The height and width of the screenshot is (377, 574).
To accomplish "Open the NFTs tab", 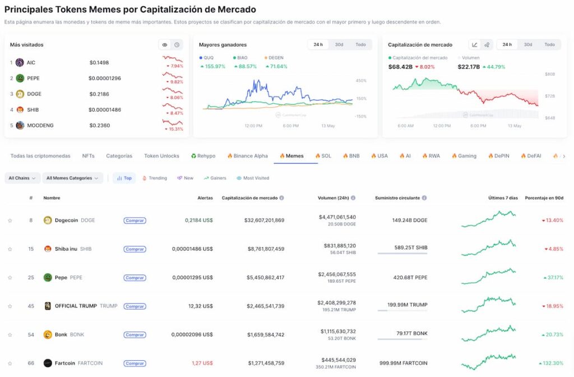I will 88,156.
